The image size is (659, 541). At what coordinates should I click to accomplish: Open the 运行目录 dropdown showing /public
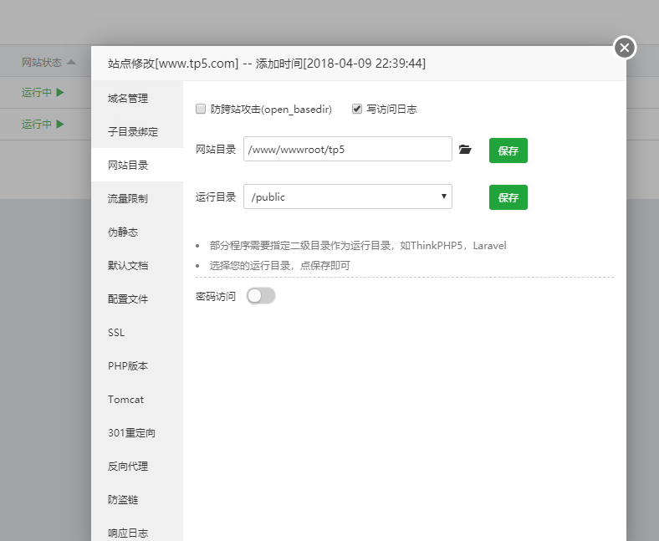pos(347,196)
